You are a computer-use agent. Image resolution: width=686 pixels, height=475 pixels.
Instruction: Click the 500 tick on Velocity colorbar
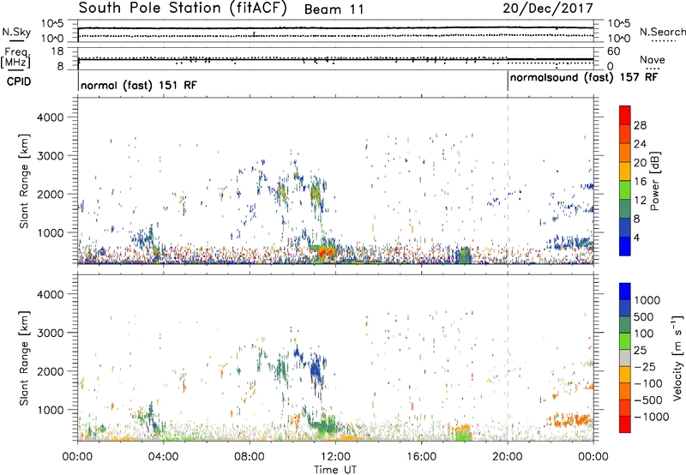tap(644, 316)
